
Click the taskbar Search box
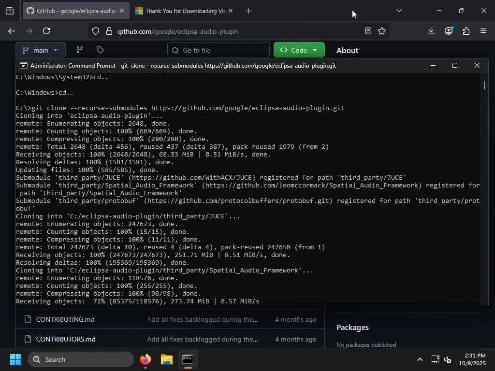(x=81, y=359)
